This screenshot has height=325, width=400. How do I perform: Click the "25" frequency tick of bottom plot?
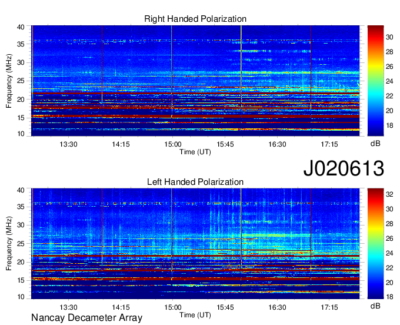pyautogui.click(x=21, y=244)
